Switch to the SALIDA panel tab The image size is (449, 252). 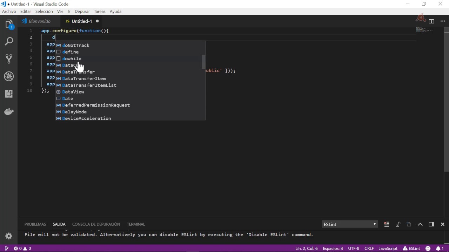pos(59,224)
